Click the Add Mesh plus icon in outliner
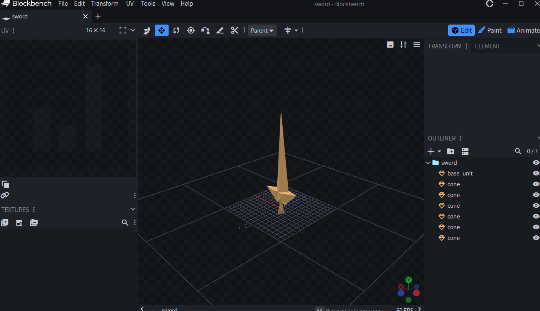Viewport: 540px width, 311px height. coord(431,151)
